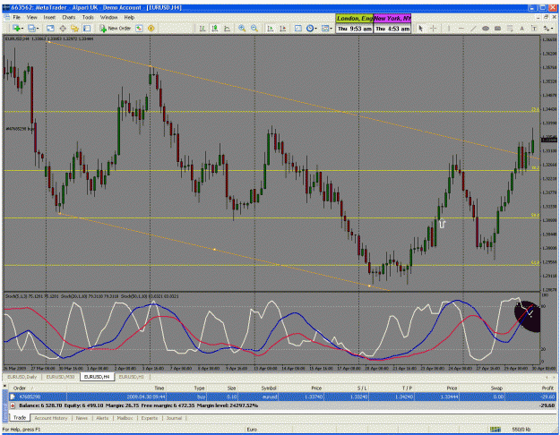Open the Experts tab
Screen dimensions: 560x435
coord(150,418)
